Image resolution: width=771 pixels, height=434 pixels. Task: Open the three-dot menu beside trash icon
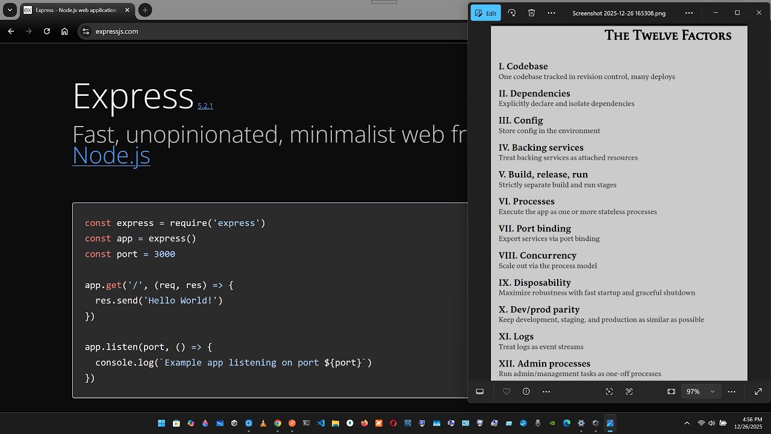point(551,13)
